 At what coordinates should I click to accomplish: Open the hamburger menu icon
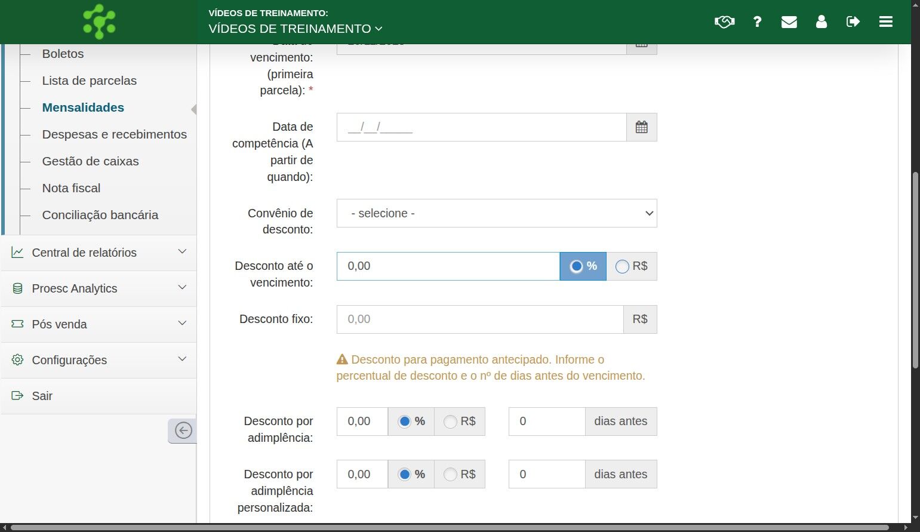(x=886, y=22)
